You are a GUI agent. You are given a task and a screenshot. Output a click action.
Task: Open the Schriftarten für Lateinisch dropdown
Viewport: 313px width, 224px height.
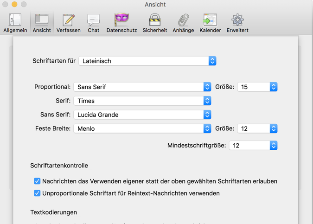pyautogui.click(x=147, y=61)
